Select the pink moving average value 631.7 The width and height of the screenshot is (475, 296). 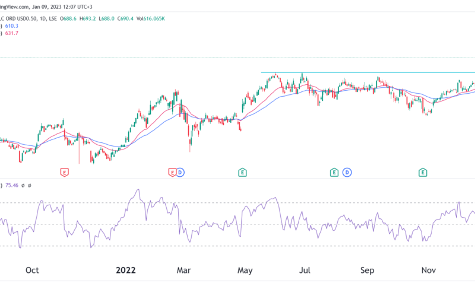pos(11,33)
